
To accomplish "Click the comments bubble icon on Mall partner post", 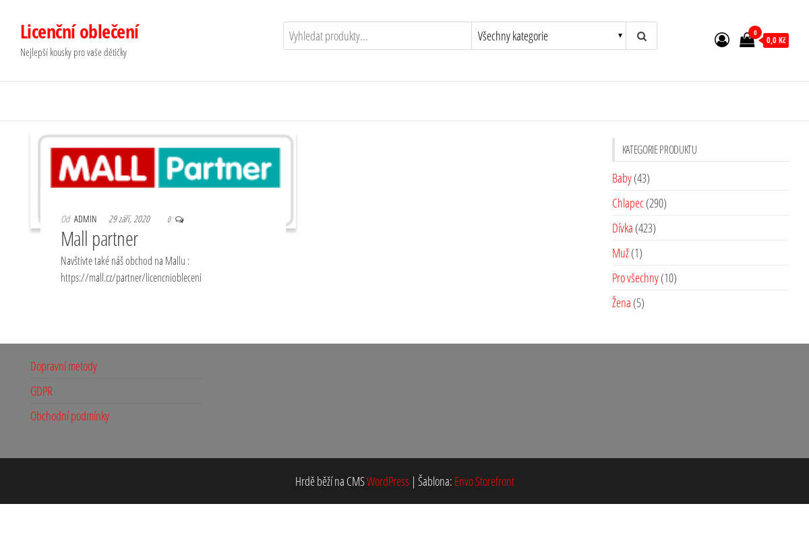I will [x=179, y=220].
